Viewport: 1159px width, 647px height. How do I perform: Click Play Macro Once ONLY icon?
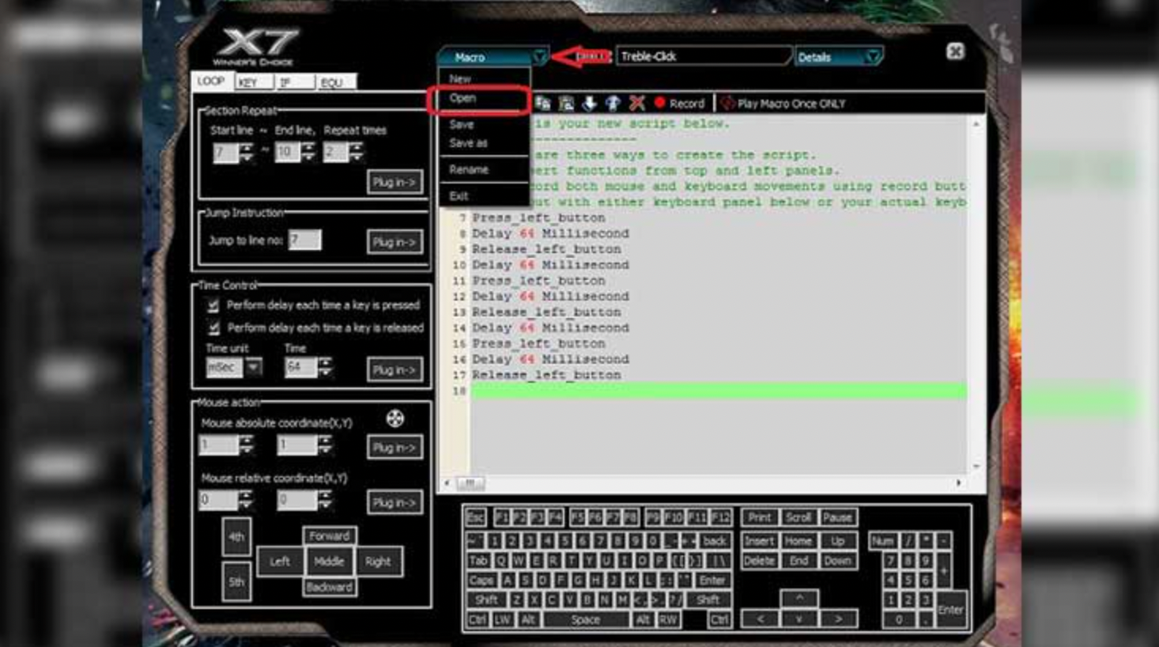point(728,104)
